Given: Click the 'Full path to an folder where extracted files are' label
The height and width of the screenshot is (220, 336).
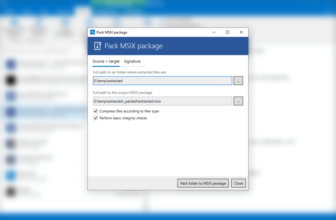Looking at the screenshot, I should click(x=129, y=72).
